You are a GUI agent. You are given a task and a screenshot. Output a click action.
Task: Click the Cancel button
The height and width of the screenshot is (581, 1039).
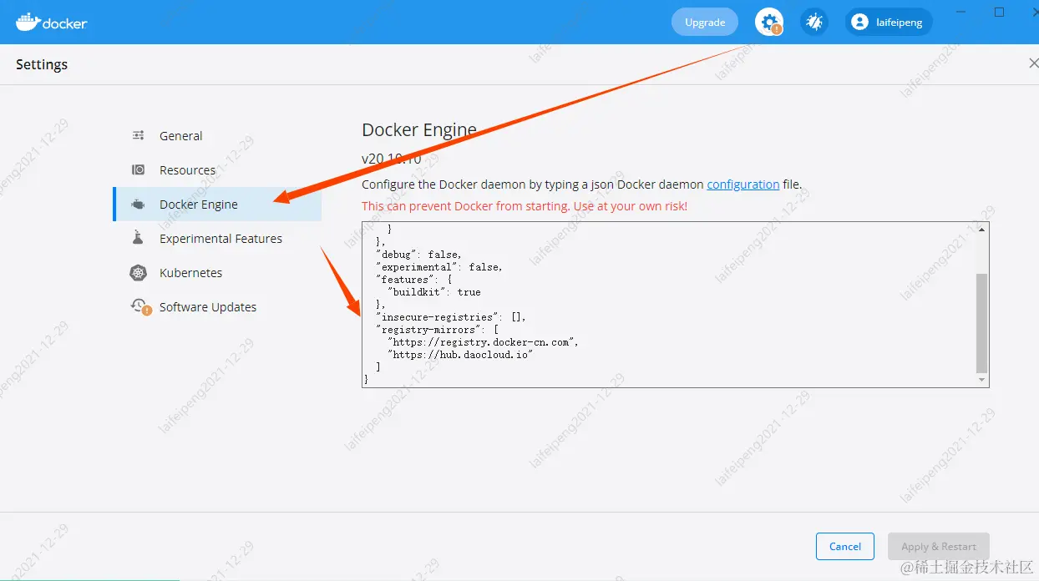[x=845, y=547]
